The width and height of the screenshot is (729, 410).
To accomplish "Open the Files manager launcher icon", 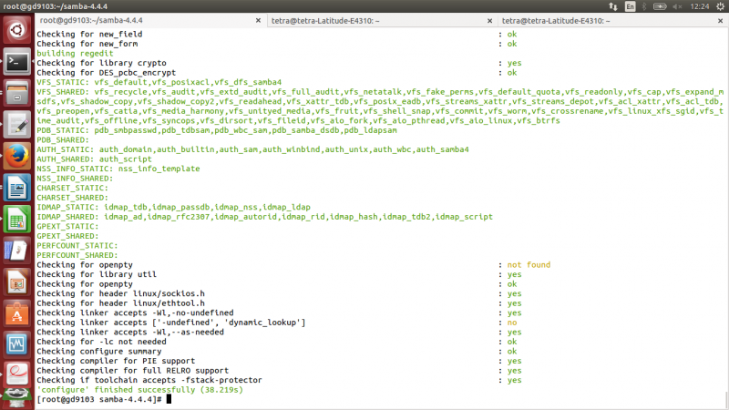I will point(17,94).
